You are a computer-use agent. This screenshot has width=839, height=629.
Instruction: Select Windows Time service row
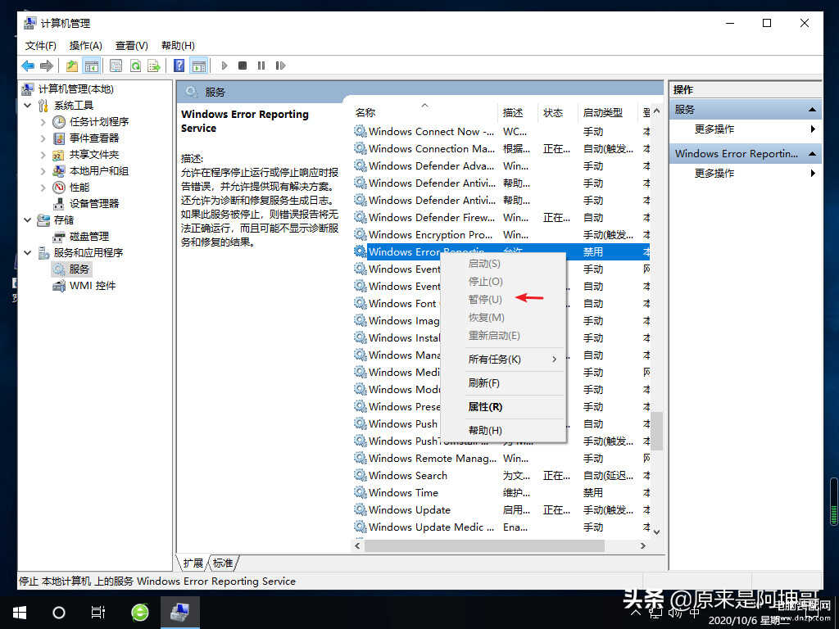pos(501,493)
